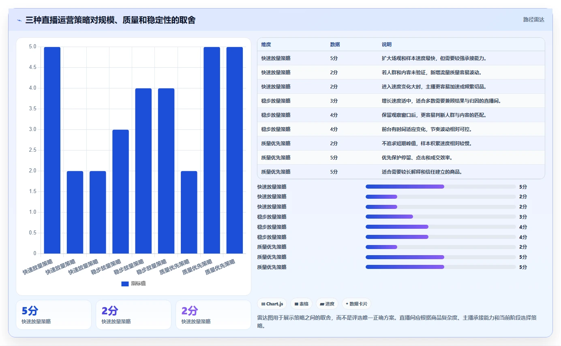
Task: Click the title 三种直播运营策略对规模、质量和稳定性的取舍
Action: coord(110,20)
